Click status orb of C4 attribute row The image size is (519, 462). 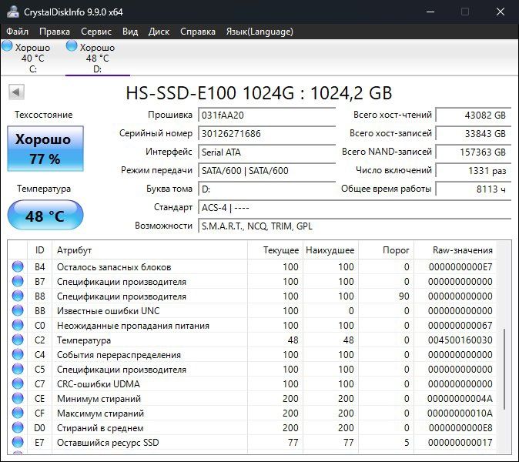[18, 354]
